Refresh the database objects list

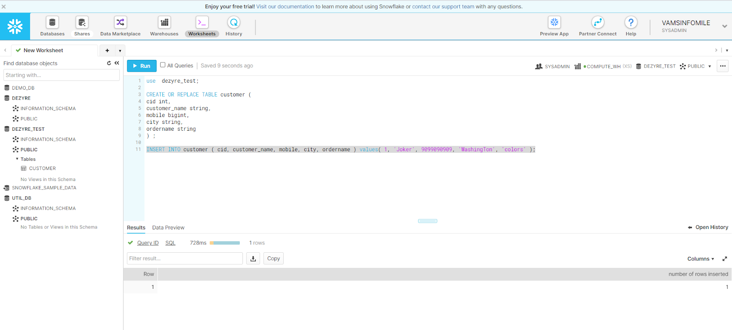[109, 63]
